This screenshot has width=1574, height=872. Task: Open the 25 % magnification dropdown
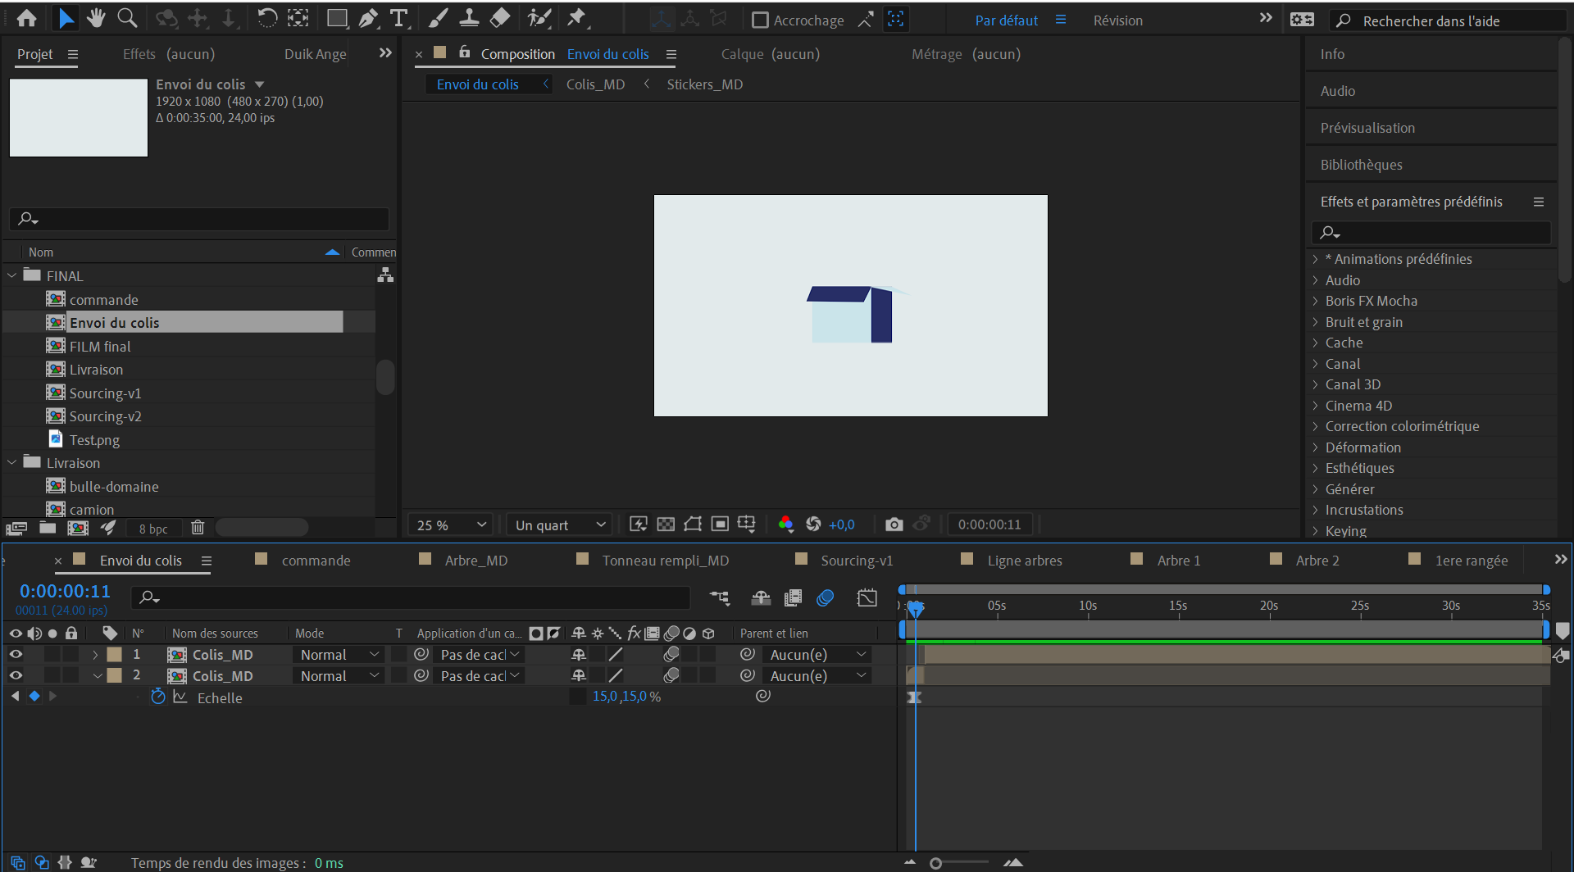pyautogui.click(x=452, y=525)
